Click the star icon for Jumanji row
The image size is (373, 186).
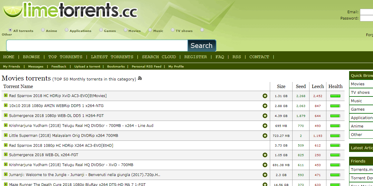[x=265, y=175]
